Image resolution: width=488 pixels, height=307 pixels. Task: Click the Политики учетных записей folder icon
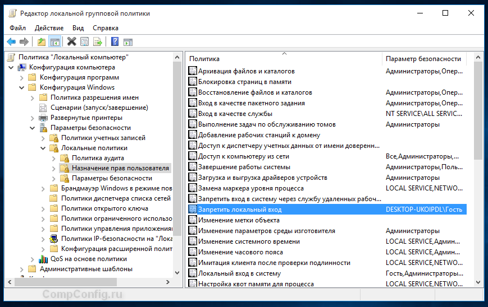54,138
